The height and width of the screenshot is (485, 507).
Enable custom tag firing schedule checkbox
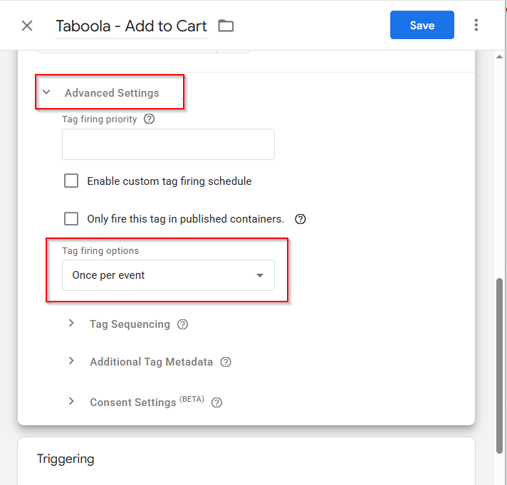click(71, 181)
